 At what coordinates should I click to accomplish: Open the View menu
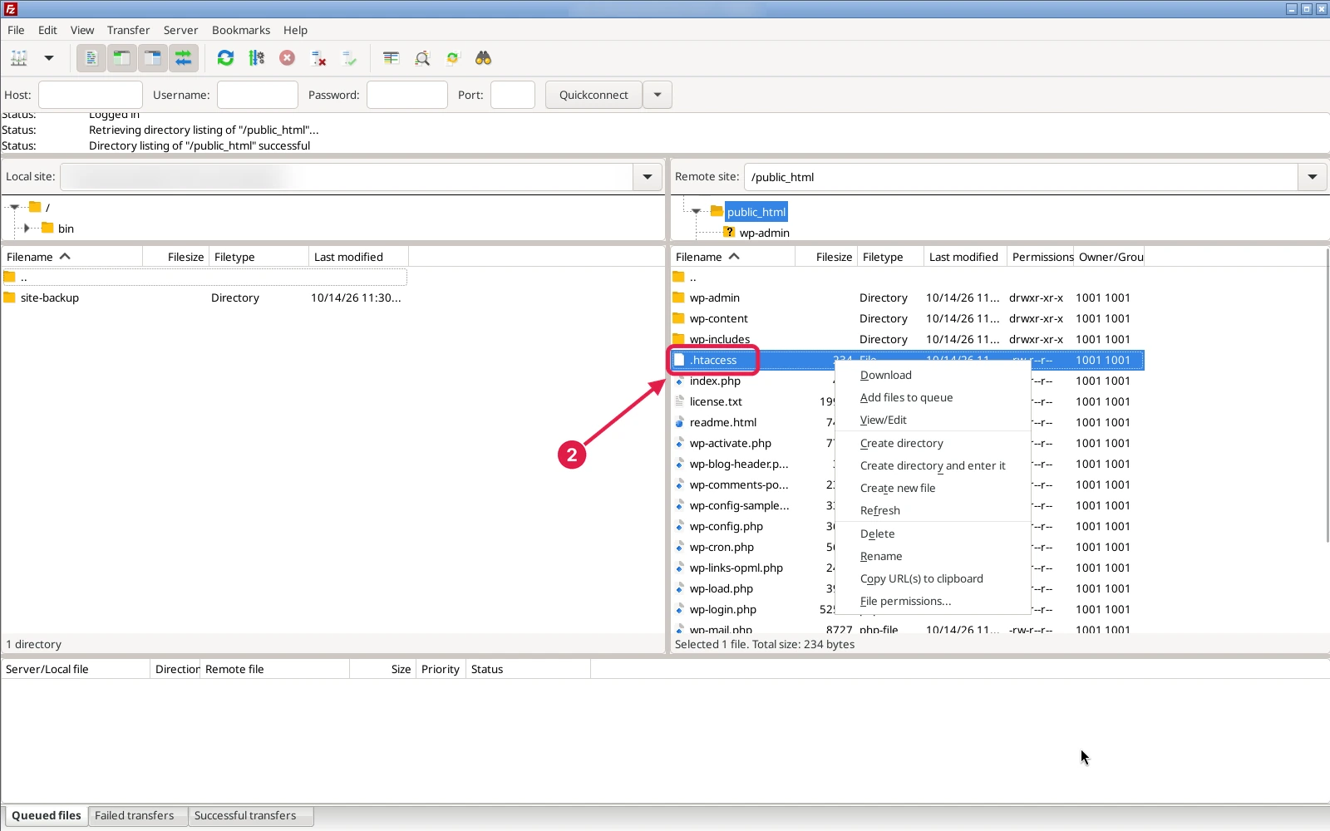[x=82, y=30]
